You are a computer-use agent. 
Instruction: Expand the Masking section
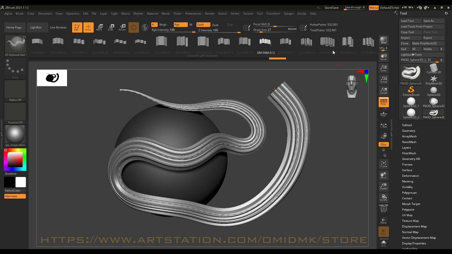pos(408,181)
